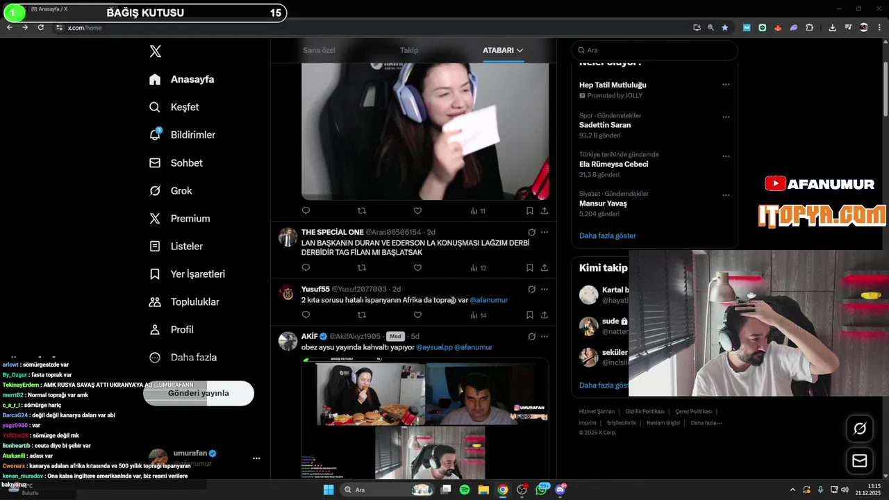Open the image in AKİF's post
Image resolution: width=889 pixels, height=500 pixels.
click(x=425, y=418)
